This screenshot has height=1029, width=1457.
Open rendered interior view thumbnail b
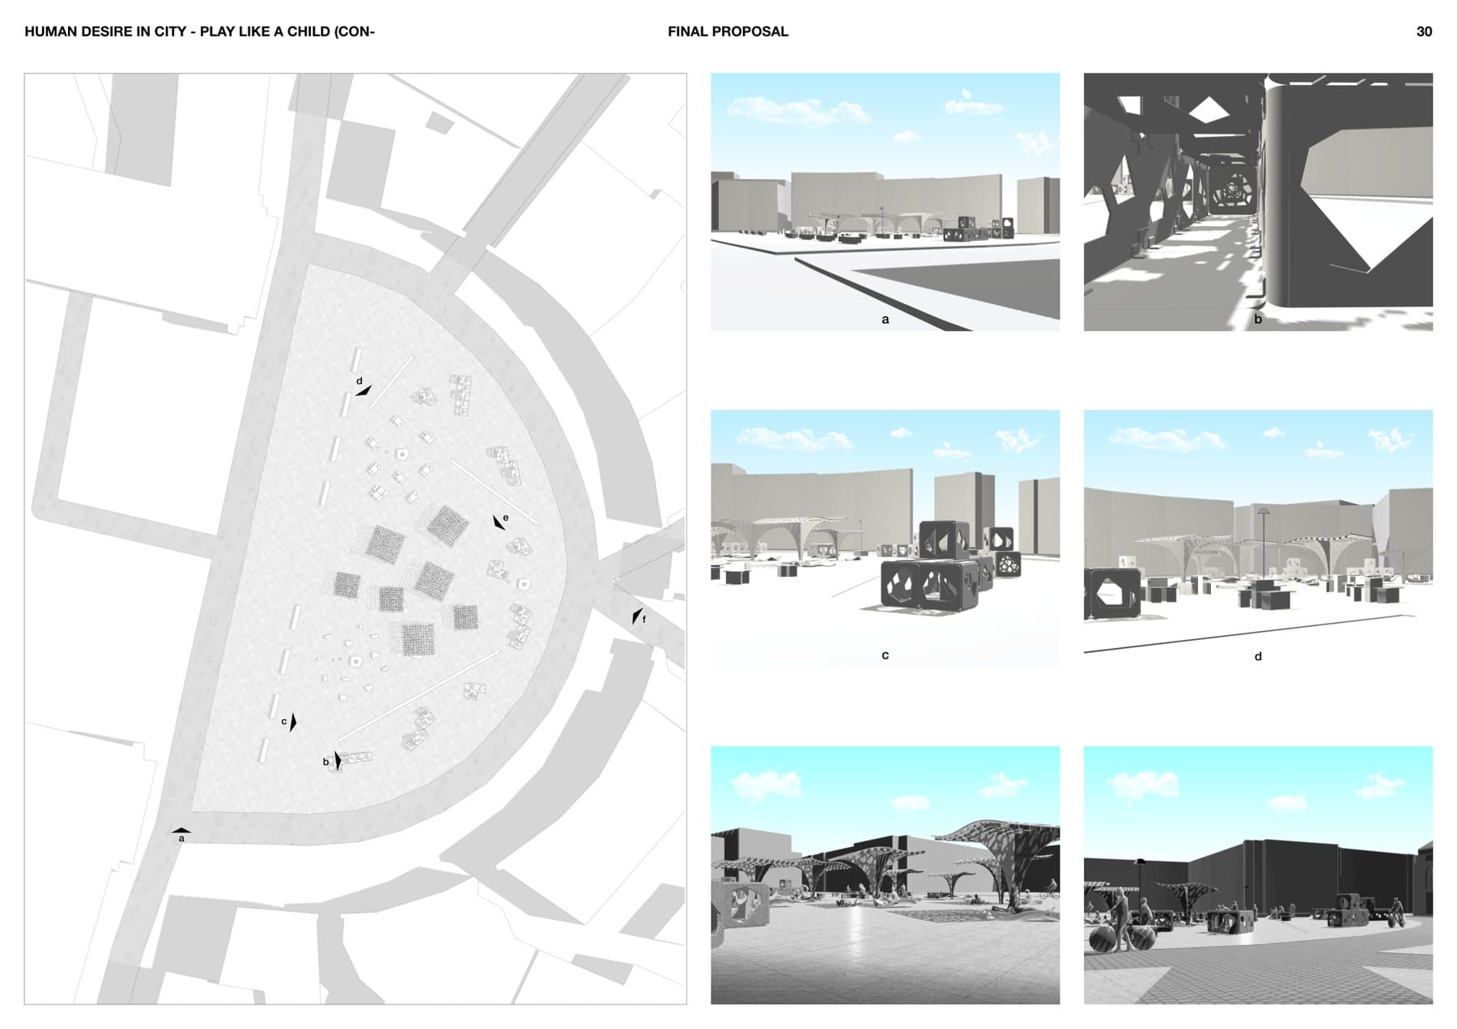click(x=1258, y=201)
